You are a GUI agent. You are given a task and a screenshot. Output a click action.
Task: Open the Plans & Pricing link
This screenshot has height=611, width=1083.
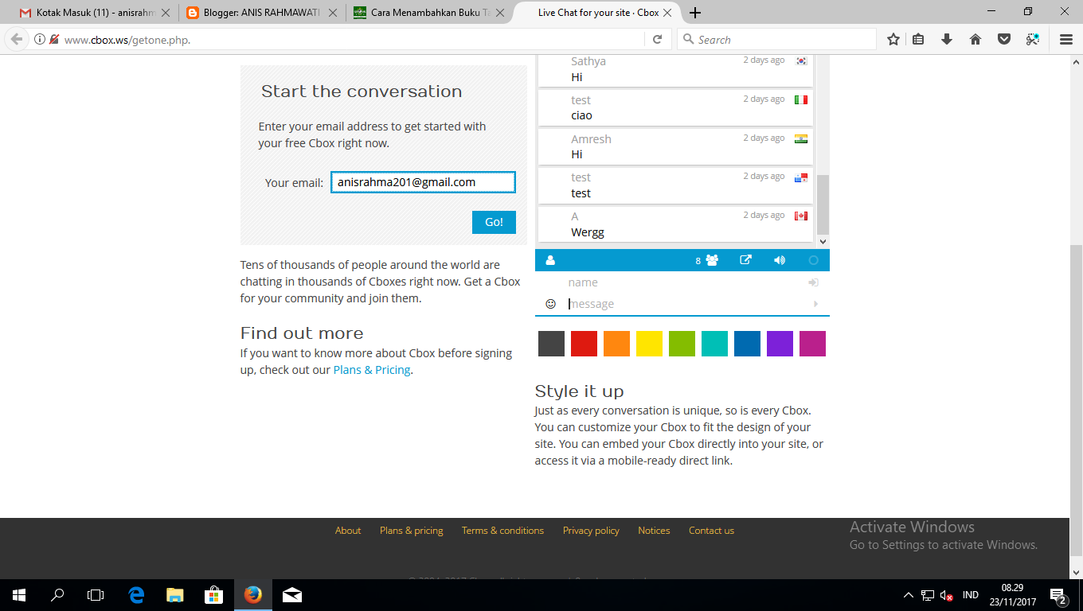[x=372, y=369]
